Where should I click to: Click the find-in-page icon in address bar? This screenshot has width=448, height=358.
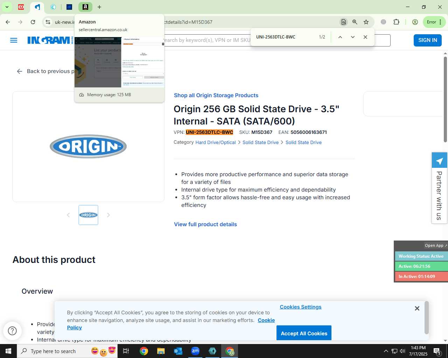344,22
